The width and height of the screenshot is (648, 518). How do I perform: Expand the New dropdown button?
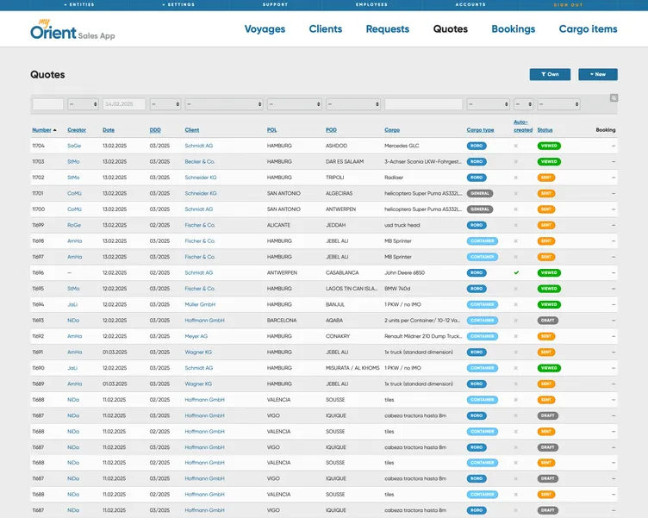(598, 74)
